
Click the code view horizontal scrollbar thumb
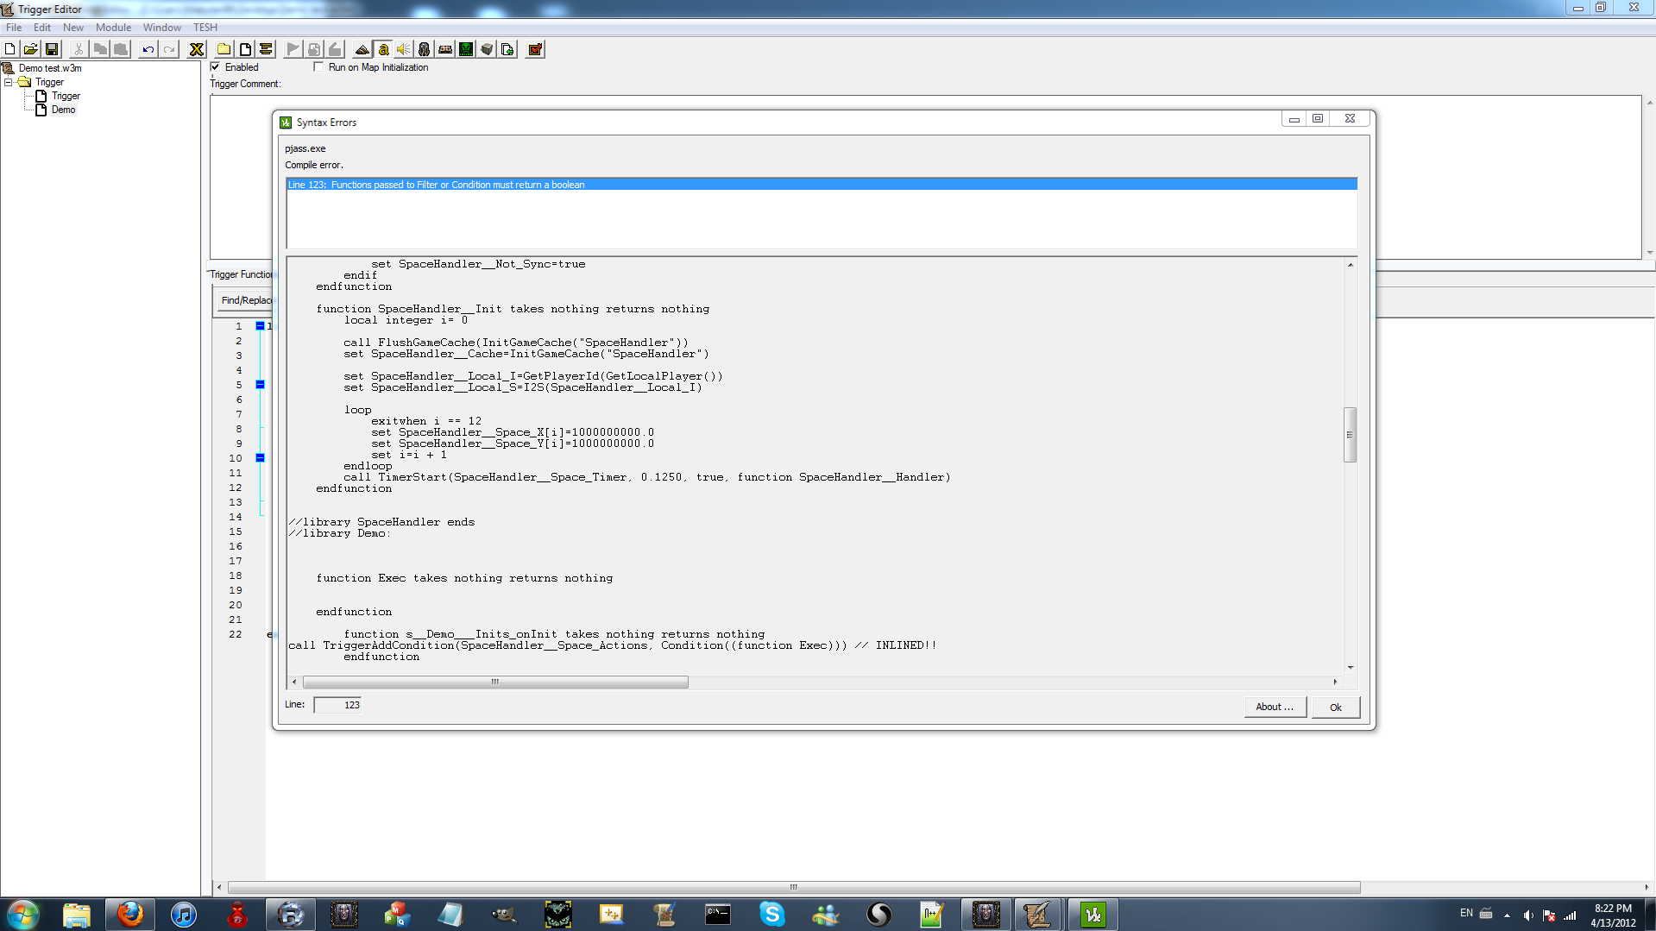coord(495,682)
